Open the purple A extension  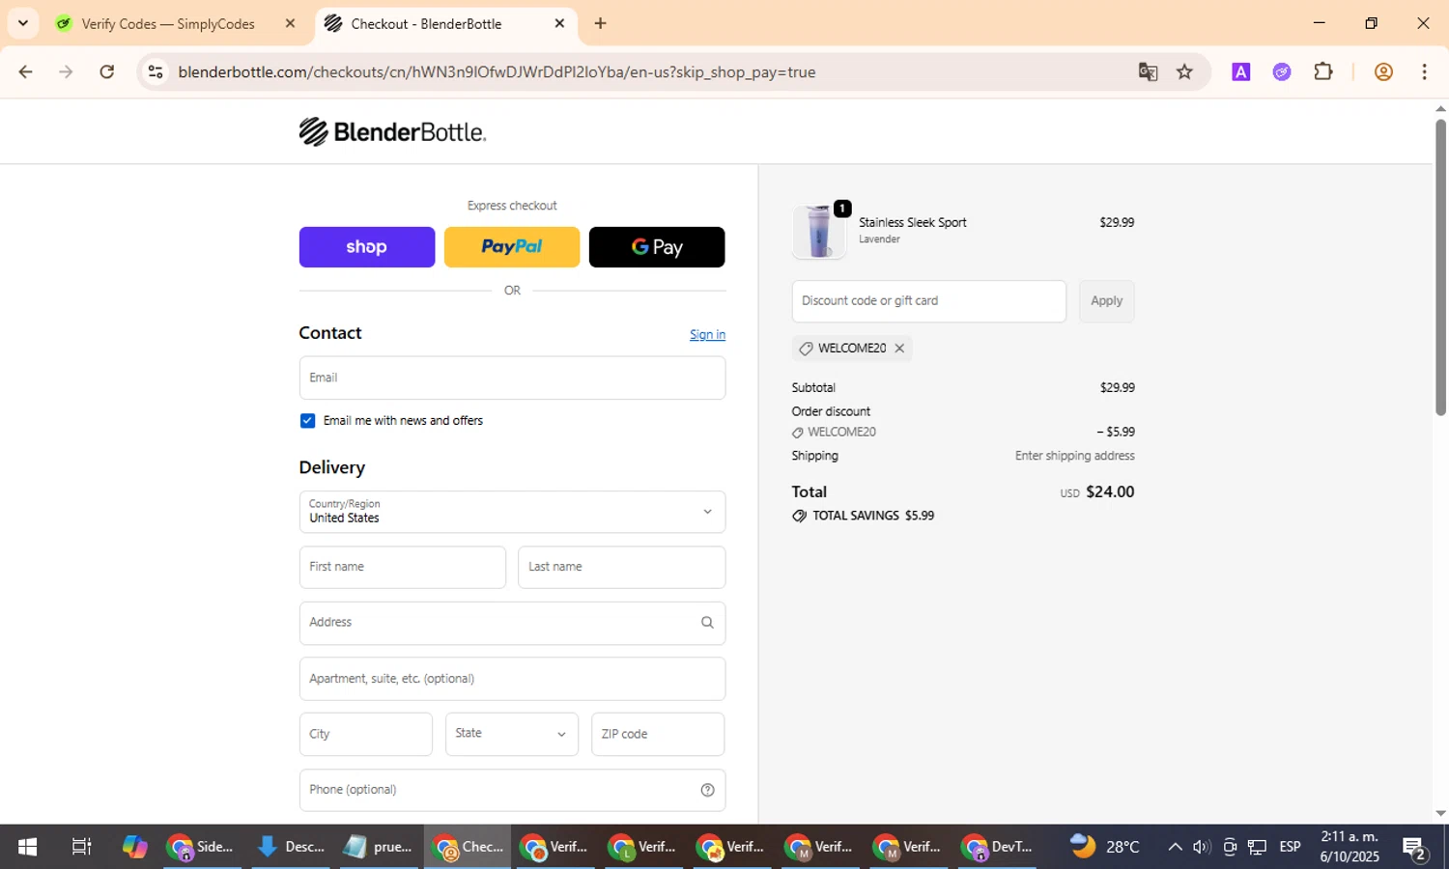(1241, 72)
